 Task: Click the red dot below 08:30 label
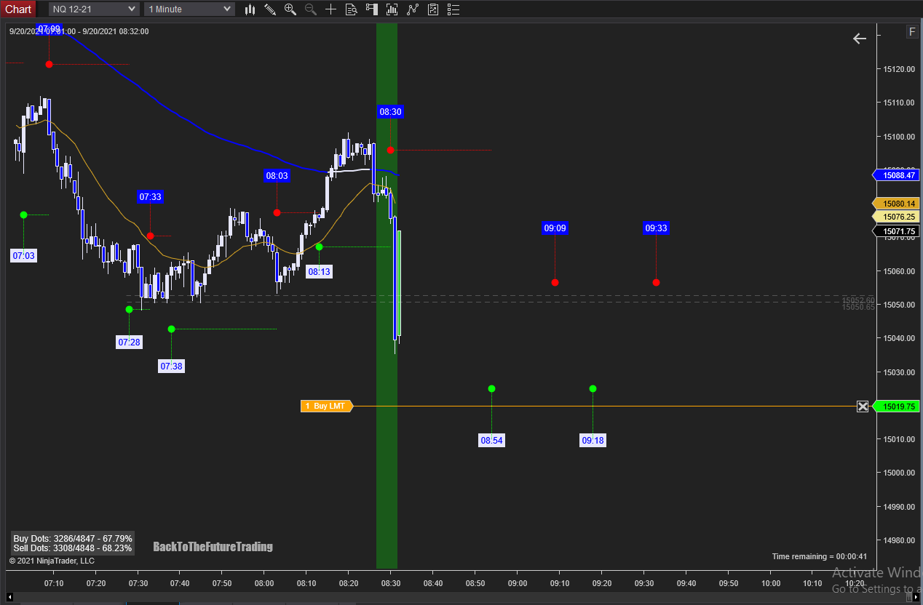[390, 150]
